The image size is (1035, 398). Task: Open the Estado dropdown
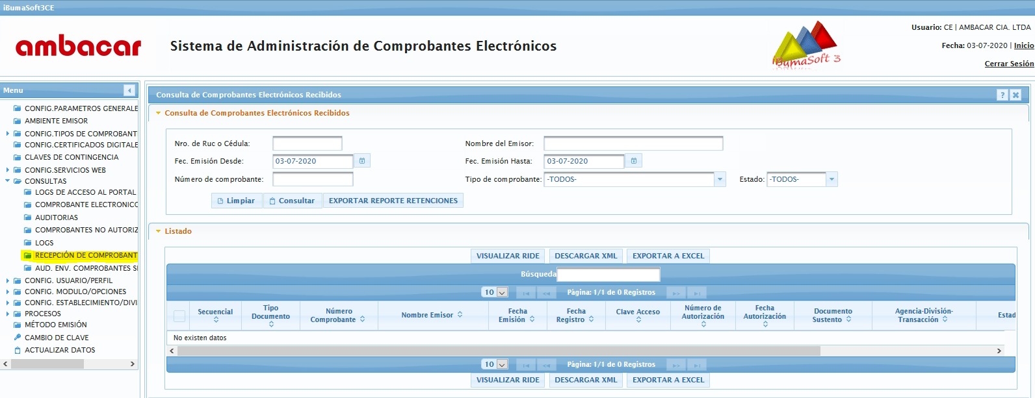click(832, 179)
